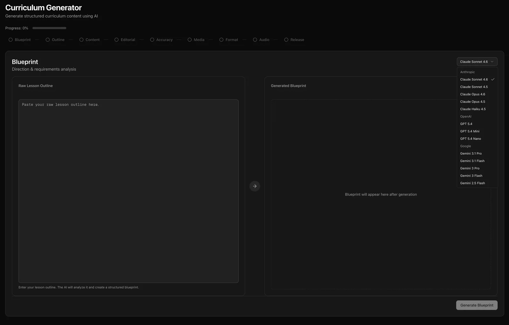Choose Claude Sonnet 4.5 from the list
Image resolution: width=509 pixels, height=325 pixels.
[477, 87]
